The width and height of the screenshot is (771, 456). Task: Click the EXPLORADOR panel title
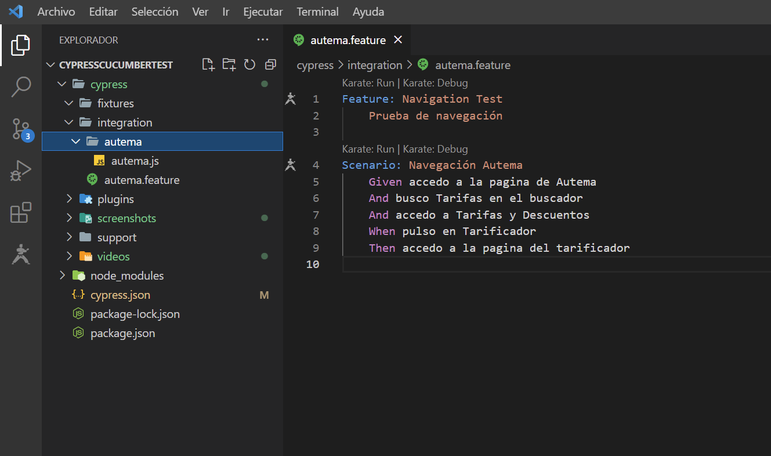89,40
